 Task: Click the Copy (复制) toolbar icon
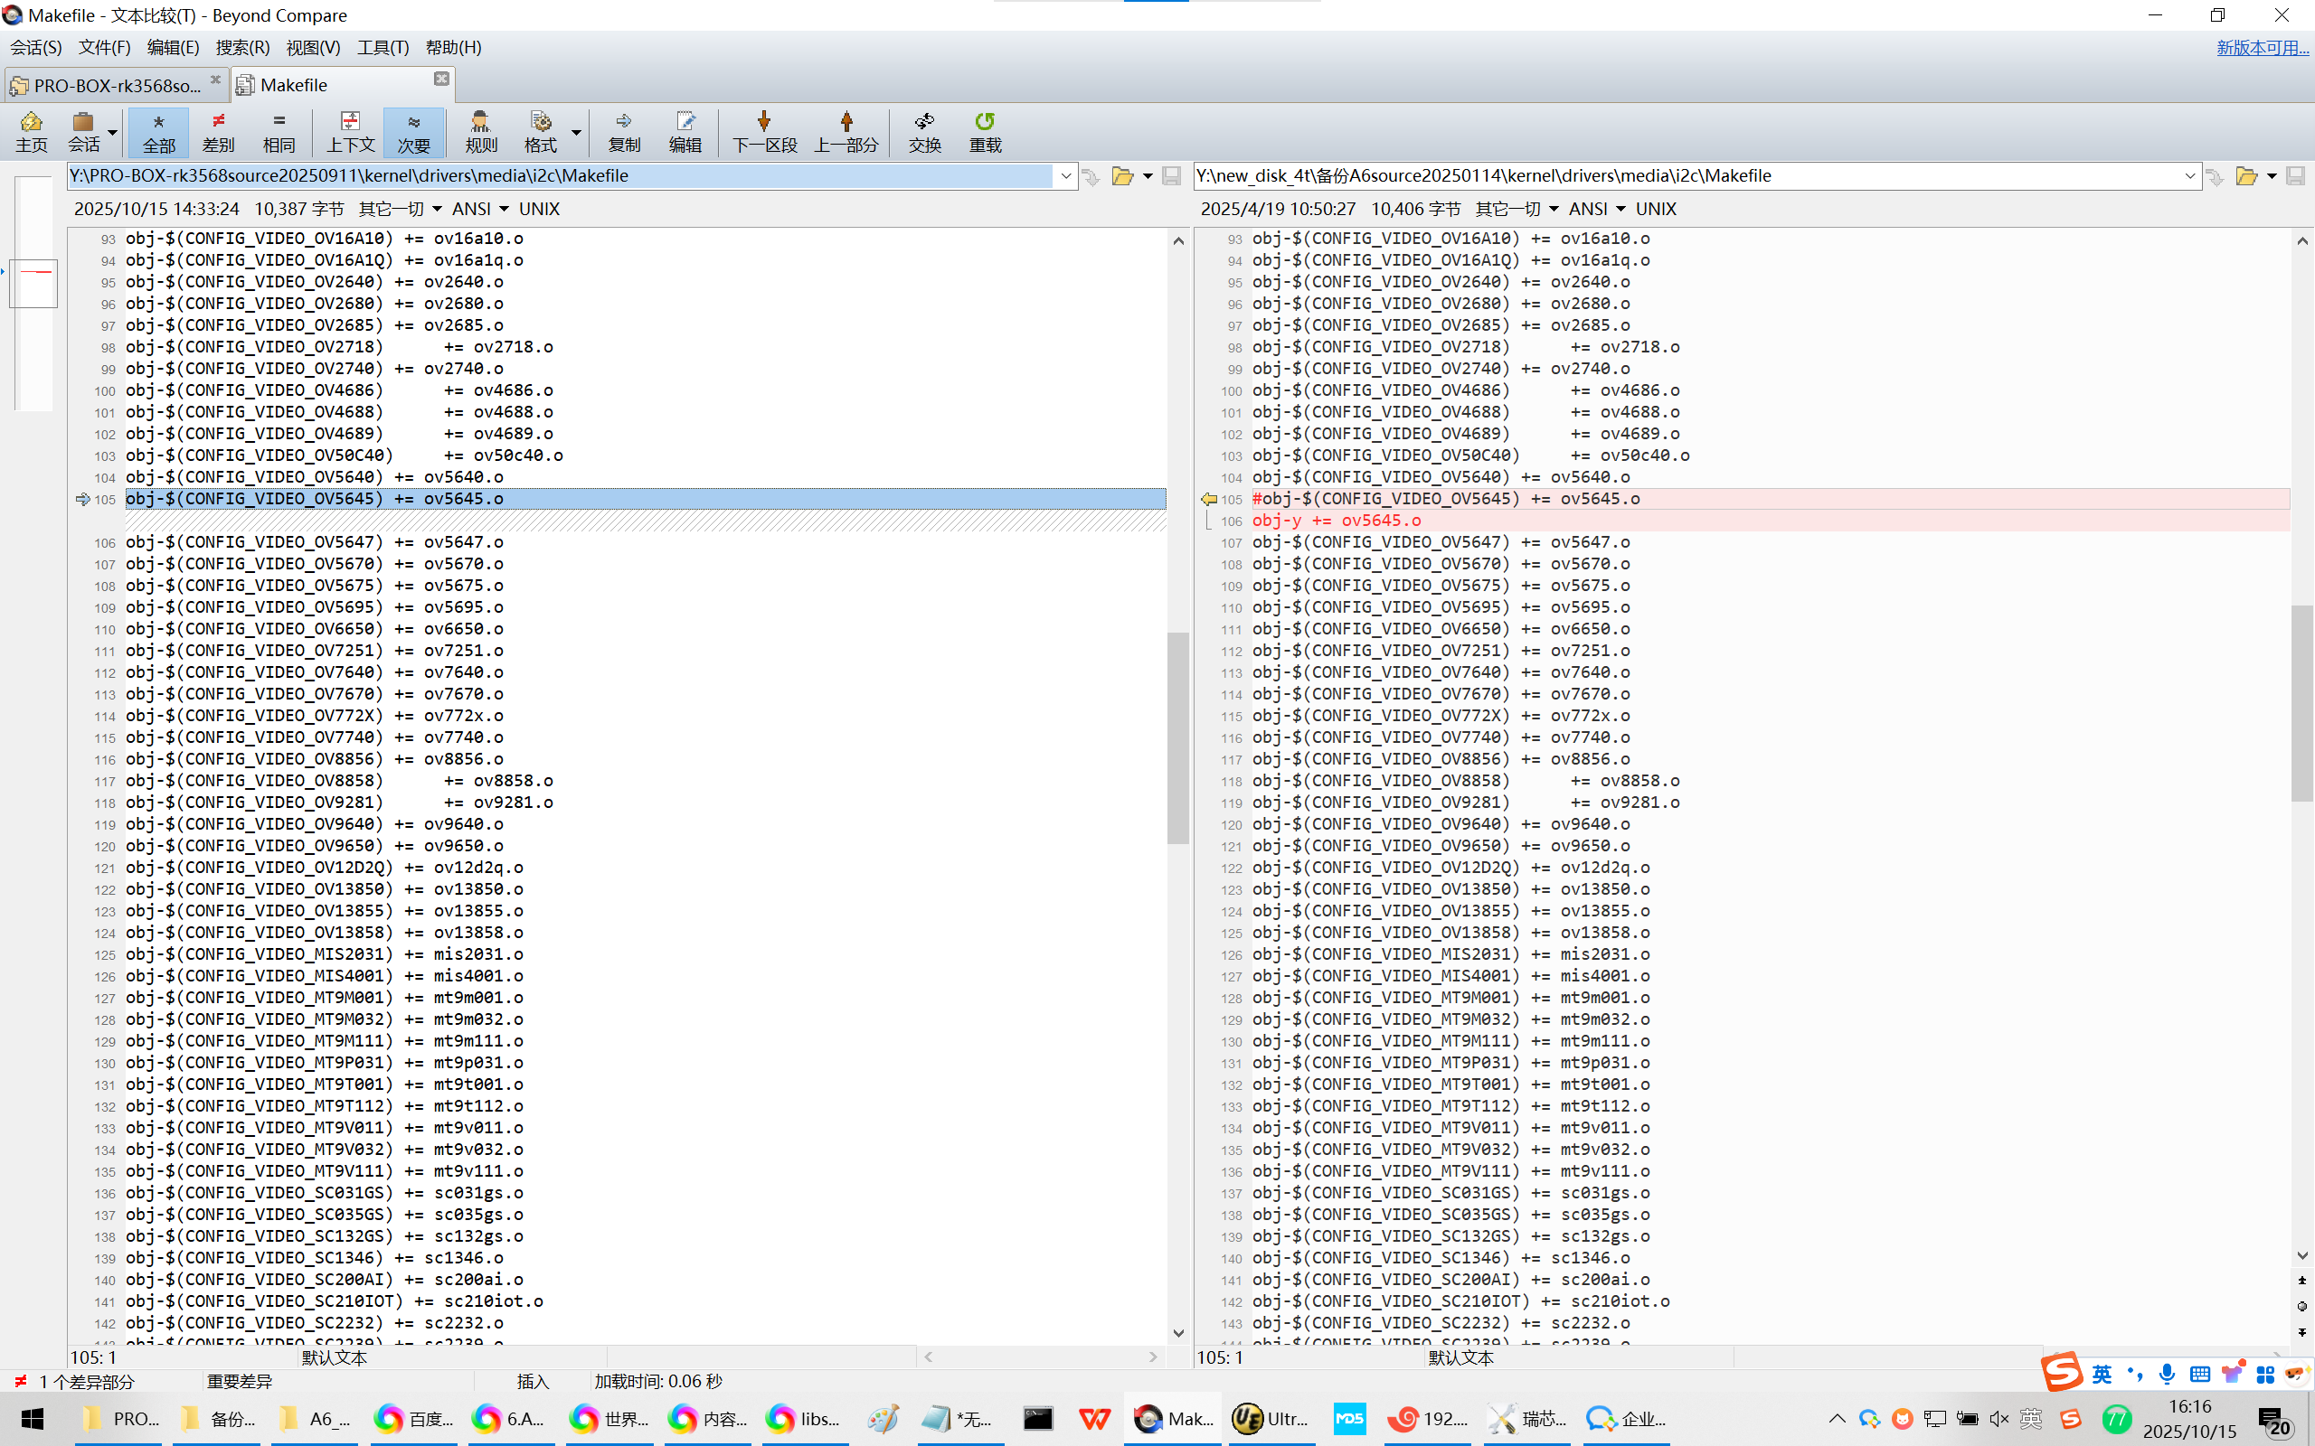coord(624,131)
